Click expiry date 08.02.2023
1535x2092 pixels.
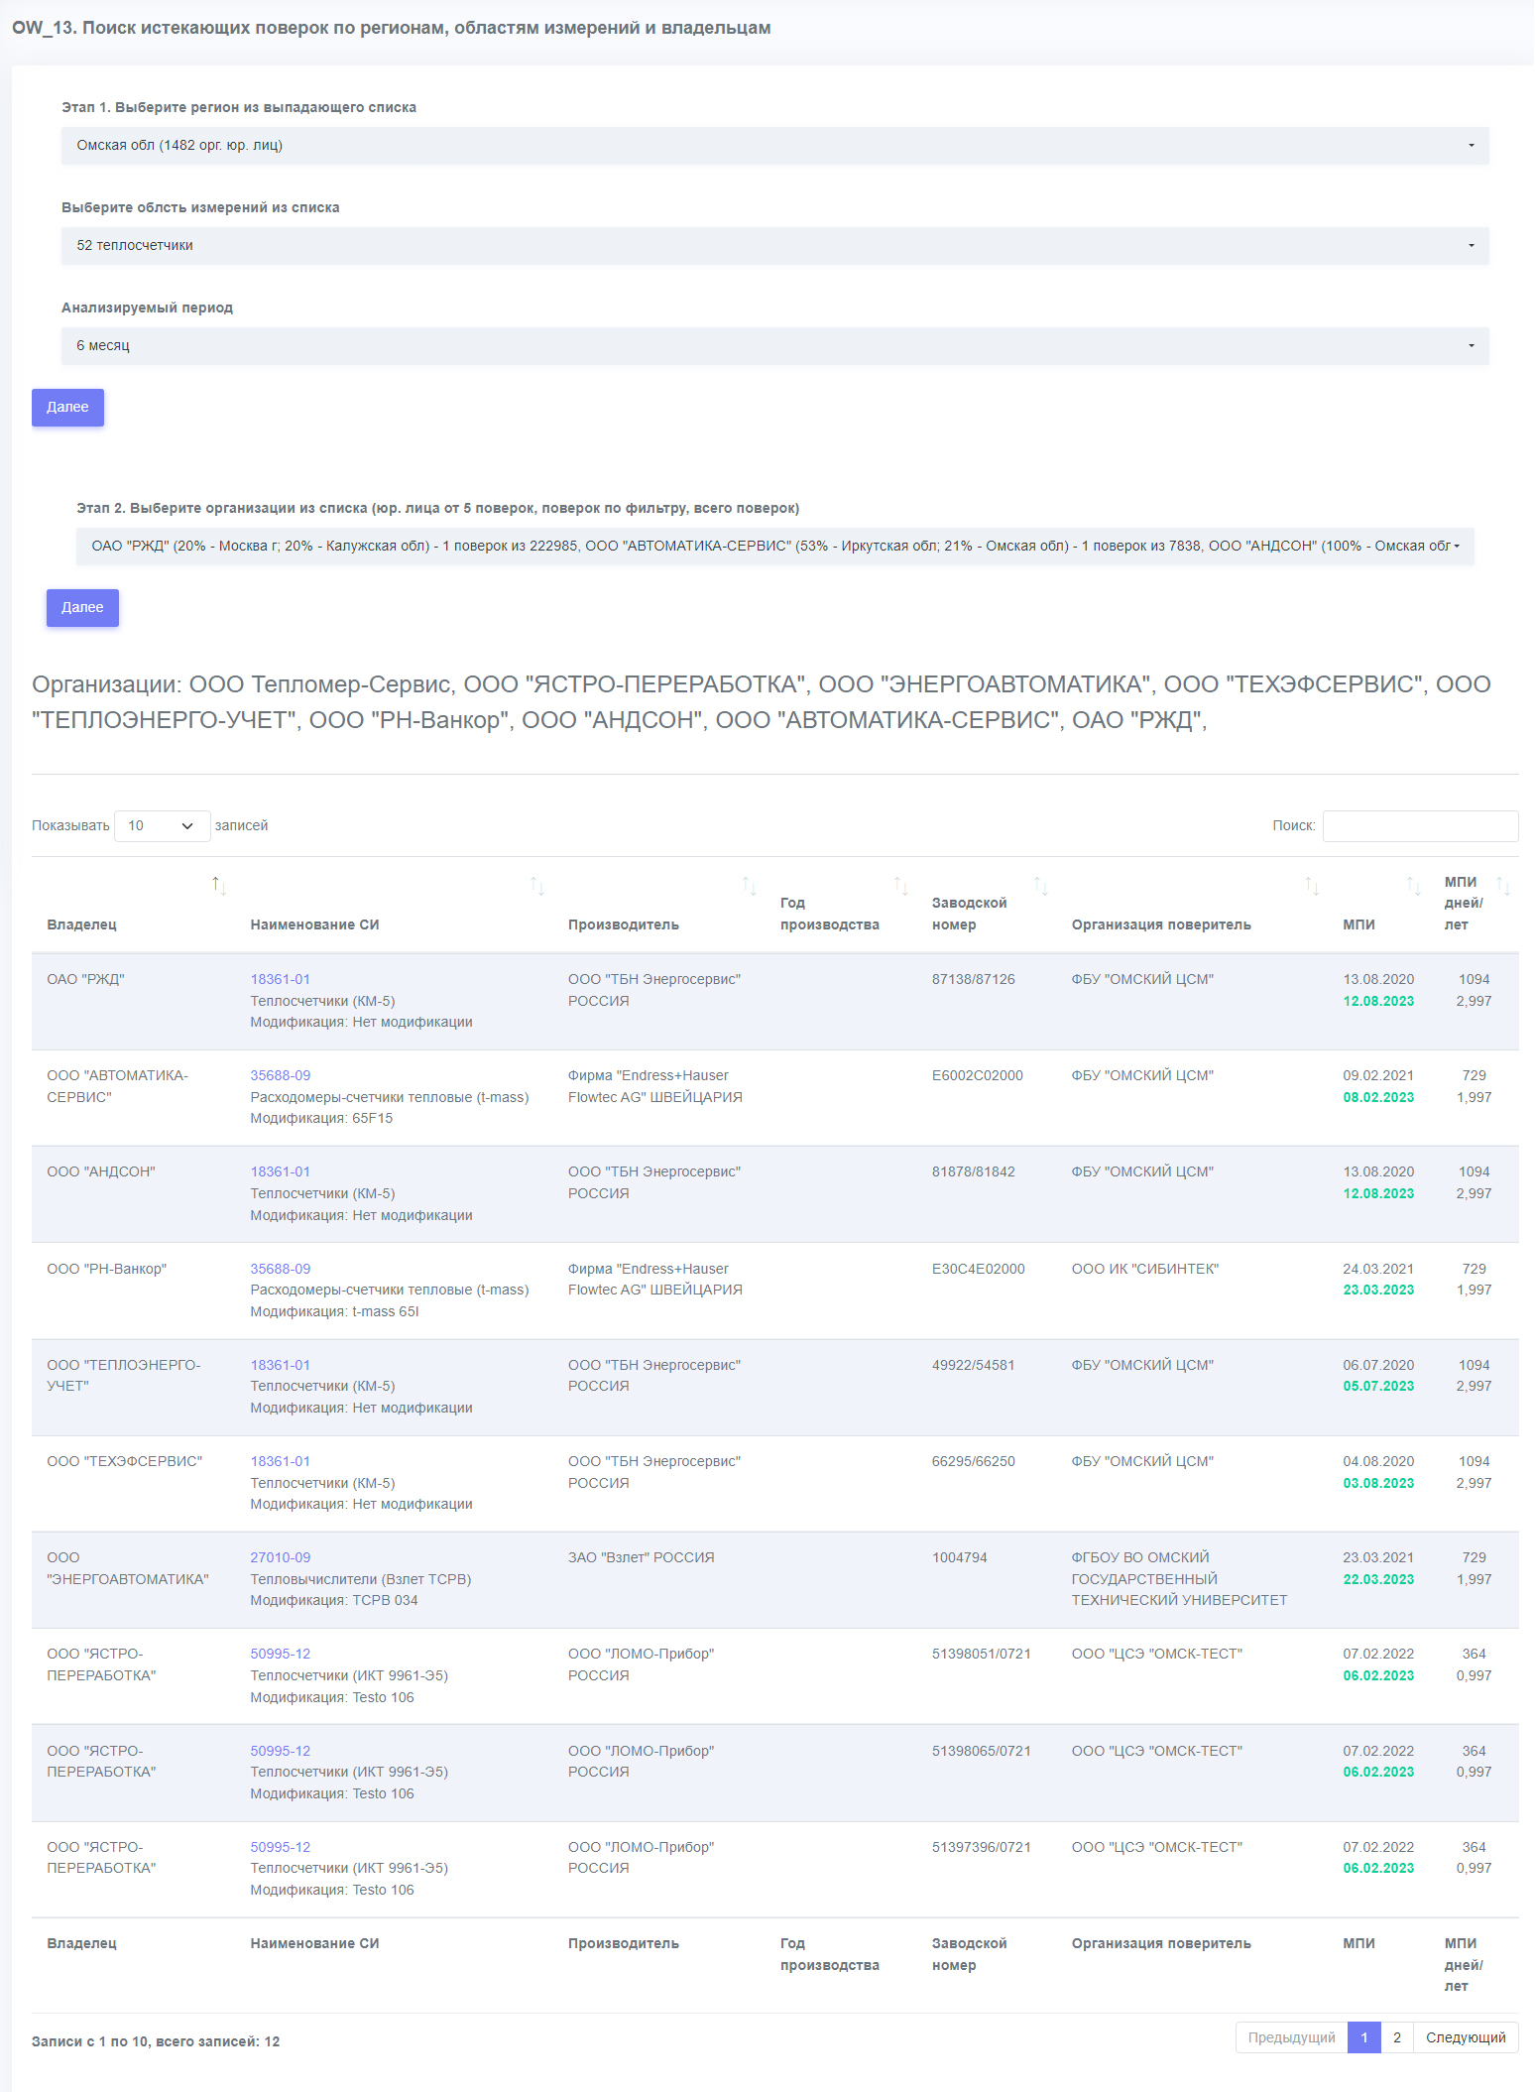point(1378,1098)
